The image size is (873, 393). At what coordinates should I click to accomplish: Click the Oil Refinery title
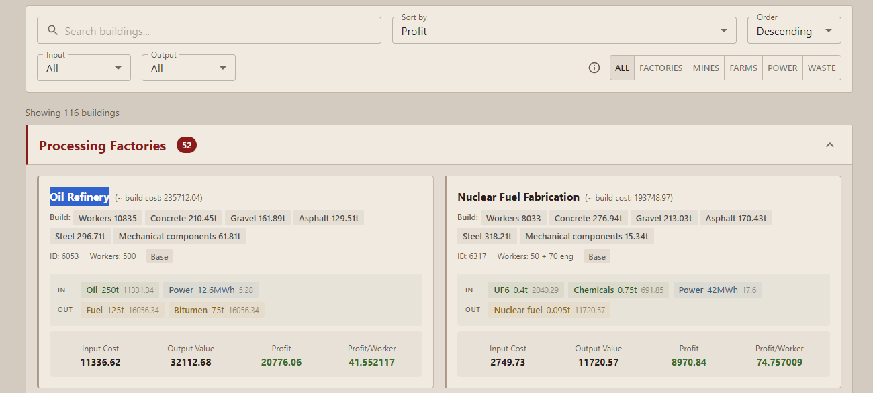(79, 196)
